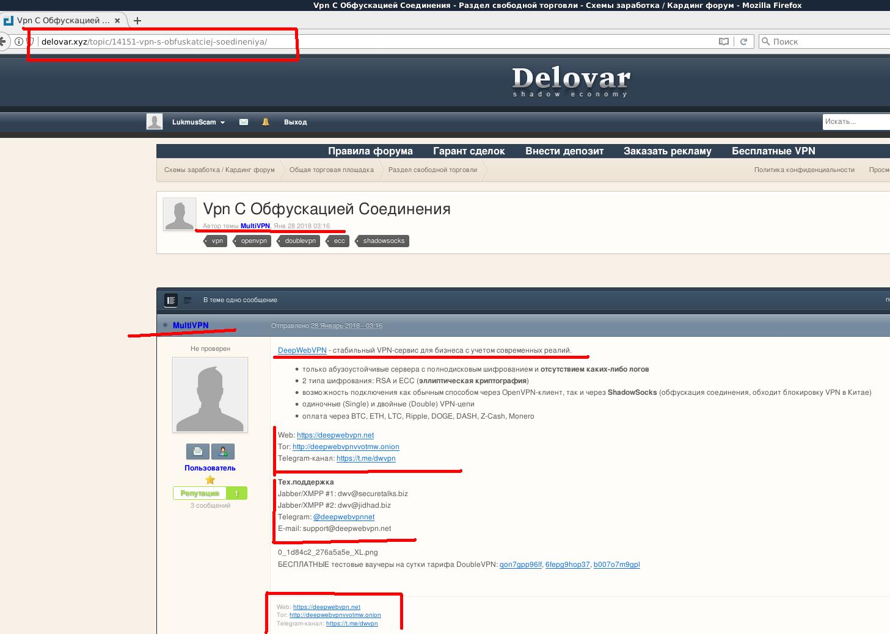
Task: Click MultiVPN username in post header
Action: point(191,325)
